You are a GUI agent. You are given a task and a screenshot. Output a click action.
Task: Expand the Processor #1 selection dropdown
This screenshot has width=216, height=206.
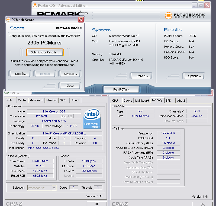click(x=54, y=188)
